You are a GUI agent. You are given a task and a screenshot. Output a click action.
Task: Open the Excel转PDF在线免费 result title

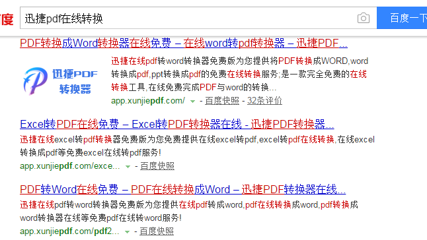click(x=177, y=125)
